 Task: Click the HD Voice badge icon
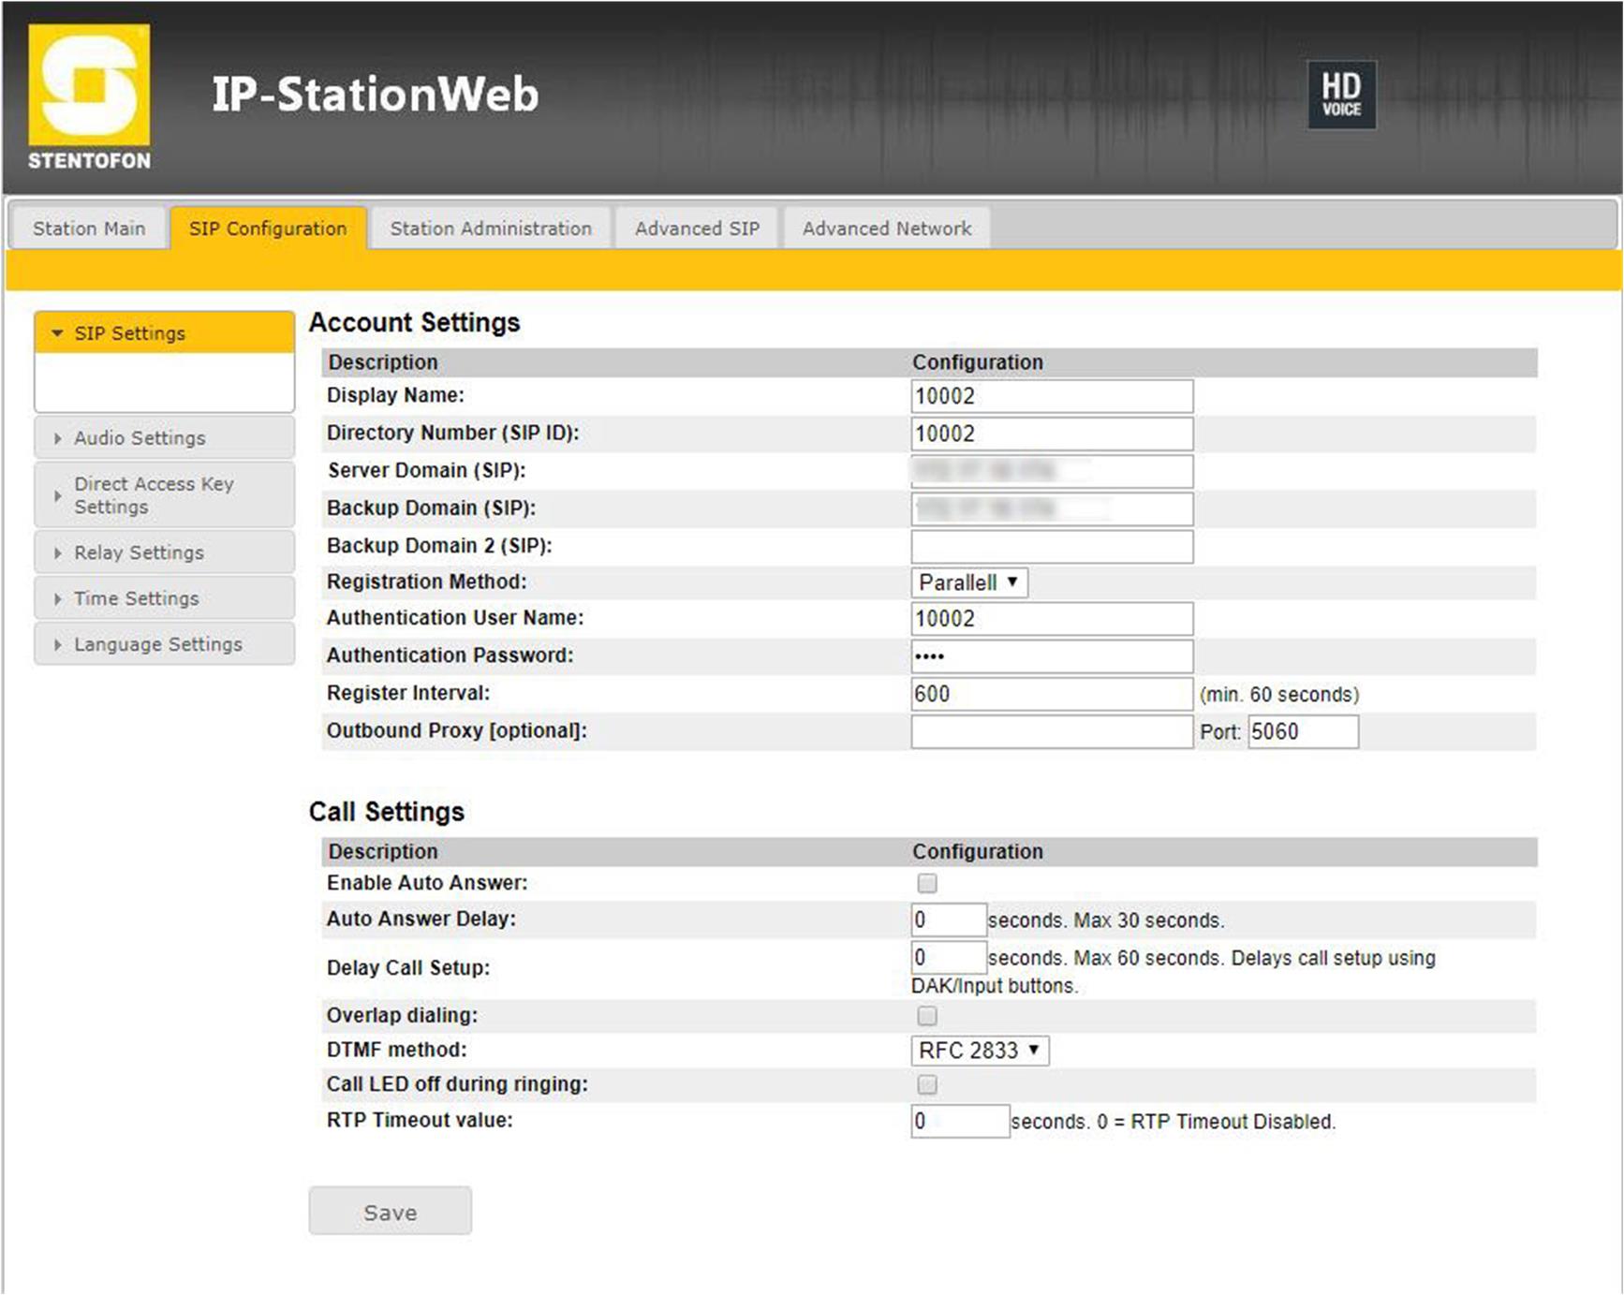click(x=1341, y=95)
